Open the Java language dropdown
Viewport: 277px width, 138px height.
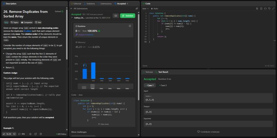[x=145, y=8]
